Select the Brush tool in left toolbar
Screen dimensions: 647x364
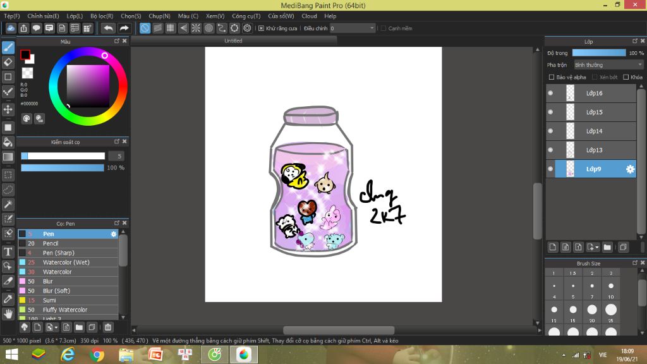coord(8,47)
